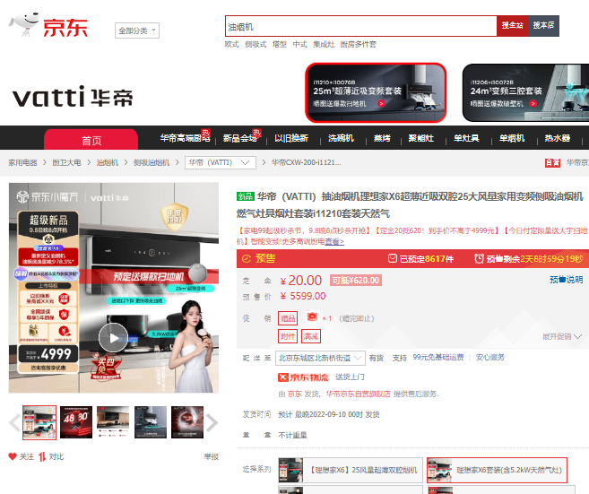Click the 家用电器 breadcrumb

click(23, 162)
